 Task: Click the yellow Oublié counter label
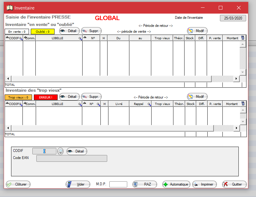point(43,31)
